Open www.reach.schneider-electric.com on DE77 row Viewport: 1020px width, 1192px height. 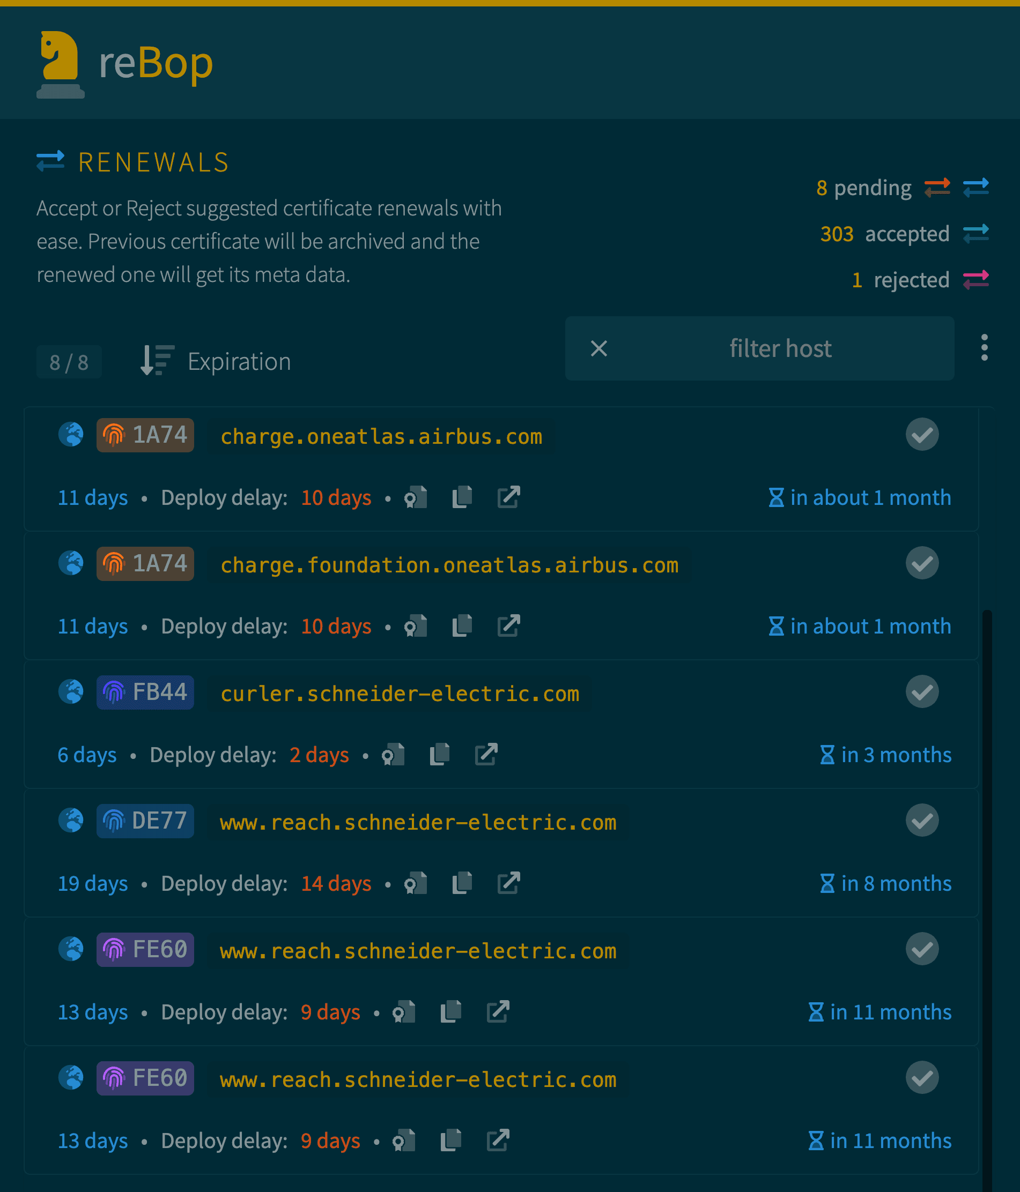(418, 823)
